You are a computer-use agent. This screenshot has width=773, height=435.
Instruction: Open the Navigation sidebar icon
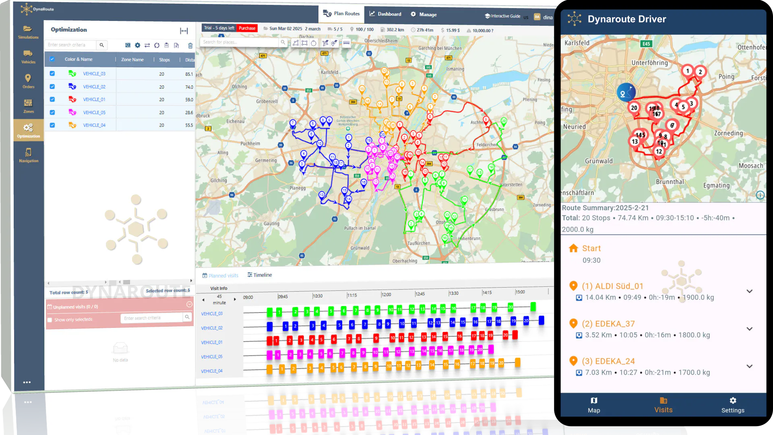pyautogui.click(x=28, y=155)
